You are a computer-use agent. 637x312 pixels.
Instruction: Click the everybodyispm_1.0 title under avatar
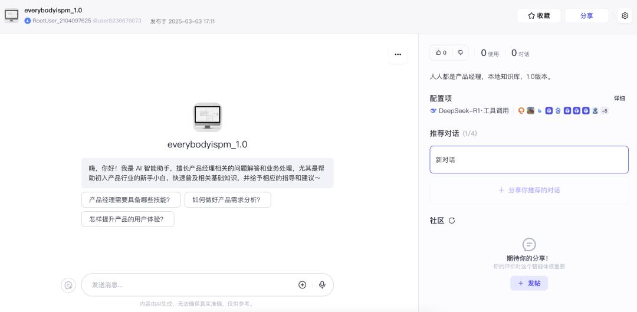point(207,144)
